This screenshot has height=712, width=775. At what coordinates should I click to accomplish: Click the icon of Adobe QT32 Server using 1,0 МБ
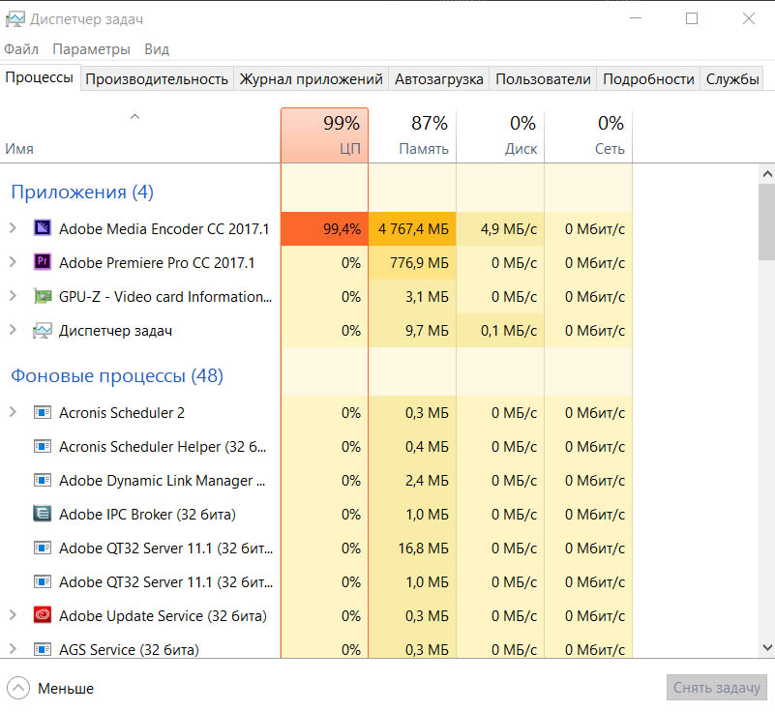click(43, 581)
